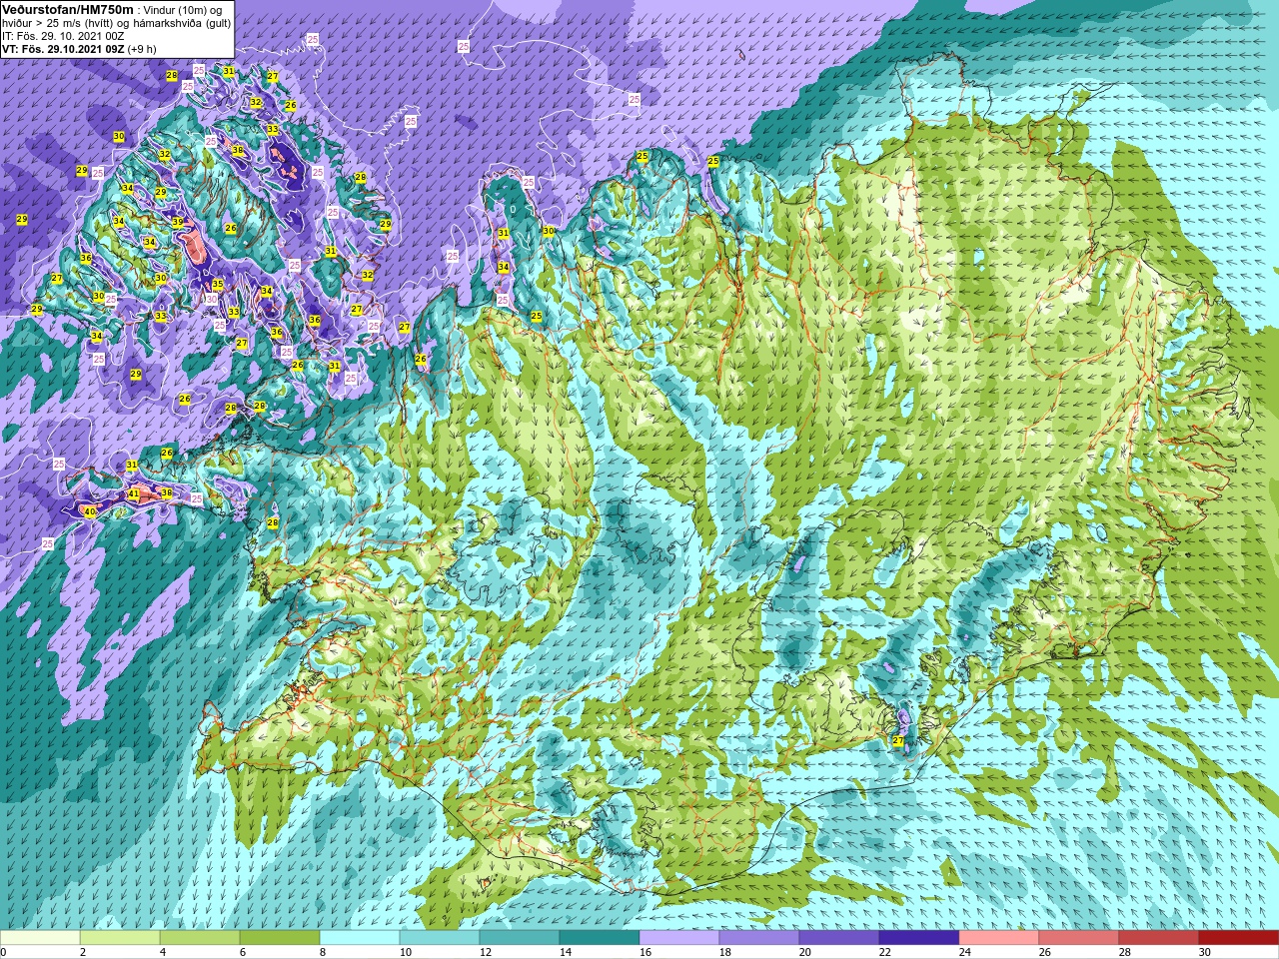This screenshot has width=1279, height=959.
Task: Select the above-30 m/s dark red legend swatch
Action: pyautogui.click(x=1239, y=938)
